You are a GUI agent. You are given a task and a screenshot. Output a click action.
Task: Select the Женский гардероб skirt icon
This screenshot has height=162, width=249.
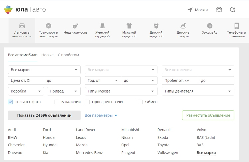pyautogui.click(x=102, y=26)
